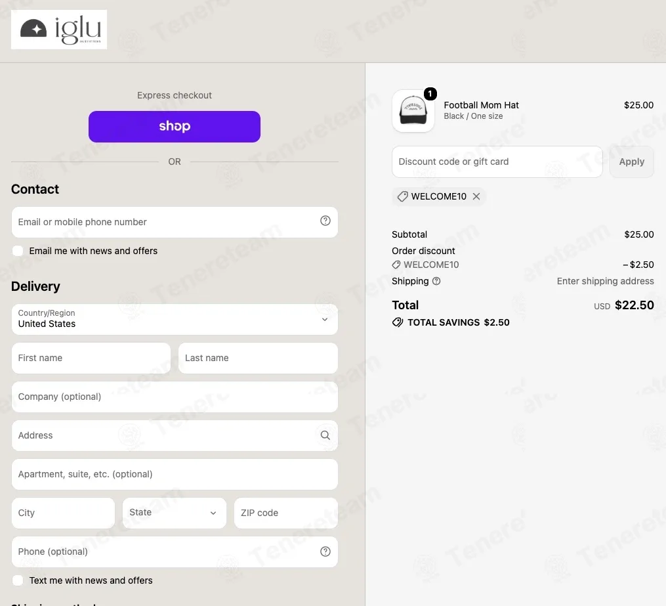This screenshot has width=666, height=606.
Task: Click the help icon in email field
Action: click(x=325, y=221)
